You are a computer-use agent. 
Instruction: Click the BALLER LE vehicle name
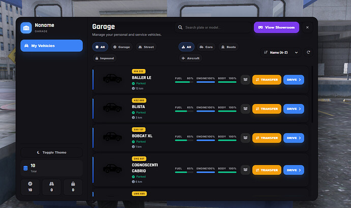pyautogui.click(x=141, y=78)
